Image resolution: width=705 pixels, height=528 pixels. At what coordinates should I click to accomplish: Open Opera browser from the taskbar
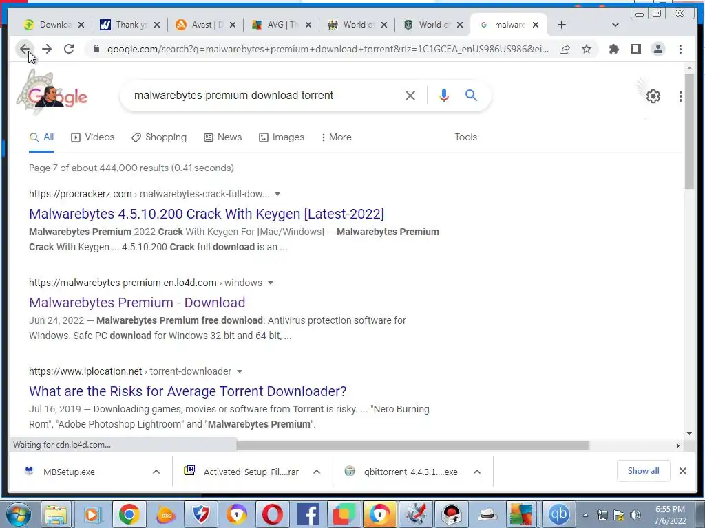272,514
